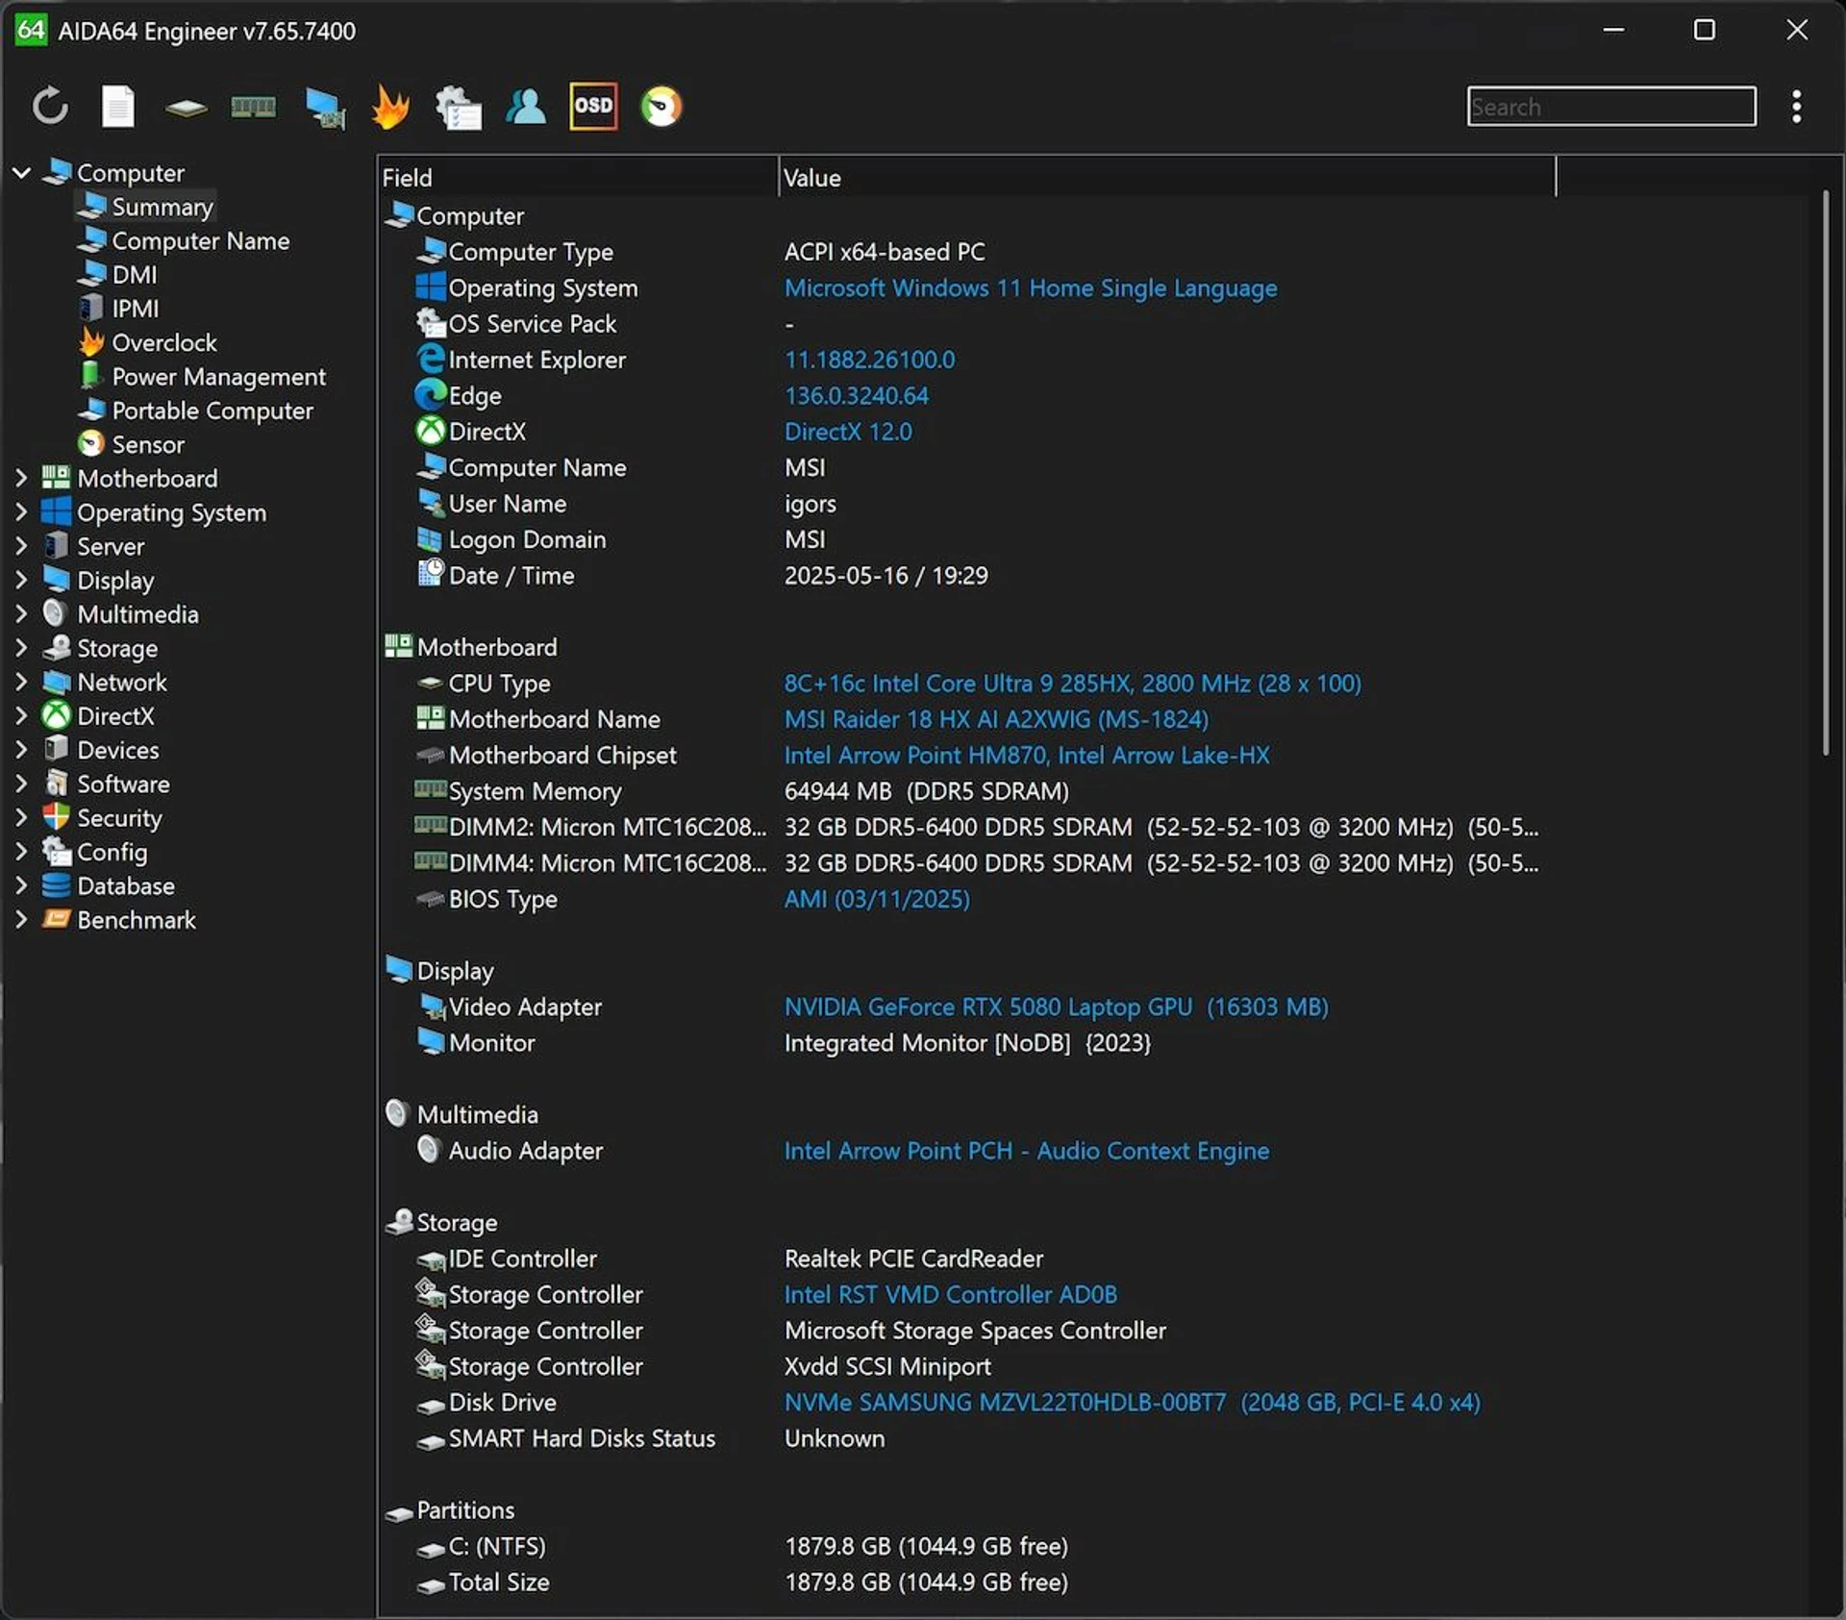Open Microsoft Windows 11 Home Single Language link
The height and width of the screenshot is (1620, 1846).
click(1031, 287)
